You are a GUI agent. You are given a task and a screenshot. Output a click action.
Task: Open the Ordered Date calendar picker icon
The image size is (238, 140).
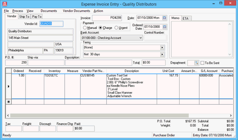(164, 27)
